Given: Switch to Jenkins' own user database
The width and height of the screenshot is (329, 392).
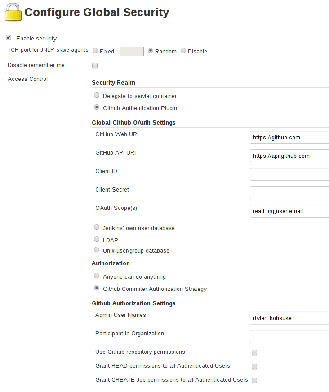Looking at the screenshot, I should 97,227.
